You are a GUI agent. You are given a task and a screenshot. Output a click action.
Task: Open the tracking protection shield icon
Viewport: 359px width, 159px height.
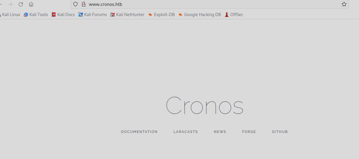click(x=75, y=4)
